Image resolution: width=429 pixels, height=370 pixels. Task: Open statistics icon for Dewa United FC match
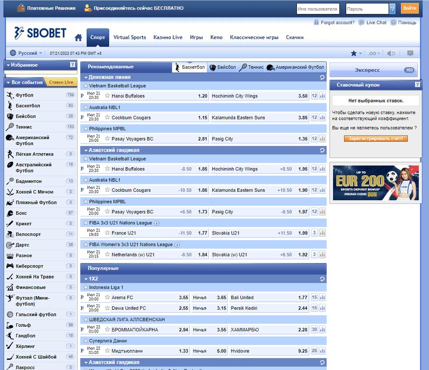323,308
